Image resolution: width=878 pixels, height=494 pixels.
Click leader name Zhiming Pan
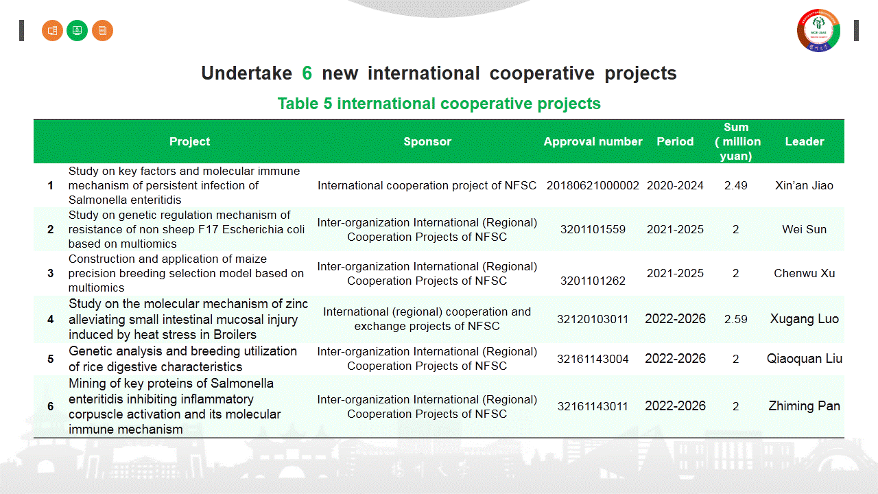[804, 406]
